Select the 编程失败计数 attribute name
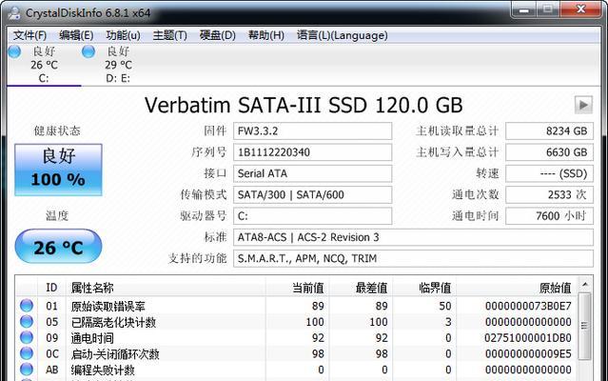 tap(103, 370)
